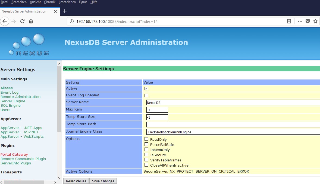
Task: Click sidebar horizontal scroll left arrow
Action: click(2, 182)
